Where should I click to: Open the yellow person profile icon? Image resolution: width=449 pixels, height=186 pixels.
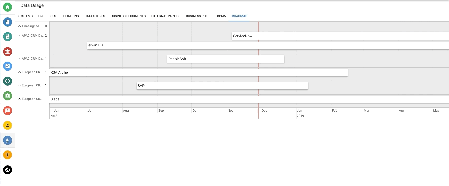(8, 125)
